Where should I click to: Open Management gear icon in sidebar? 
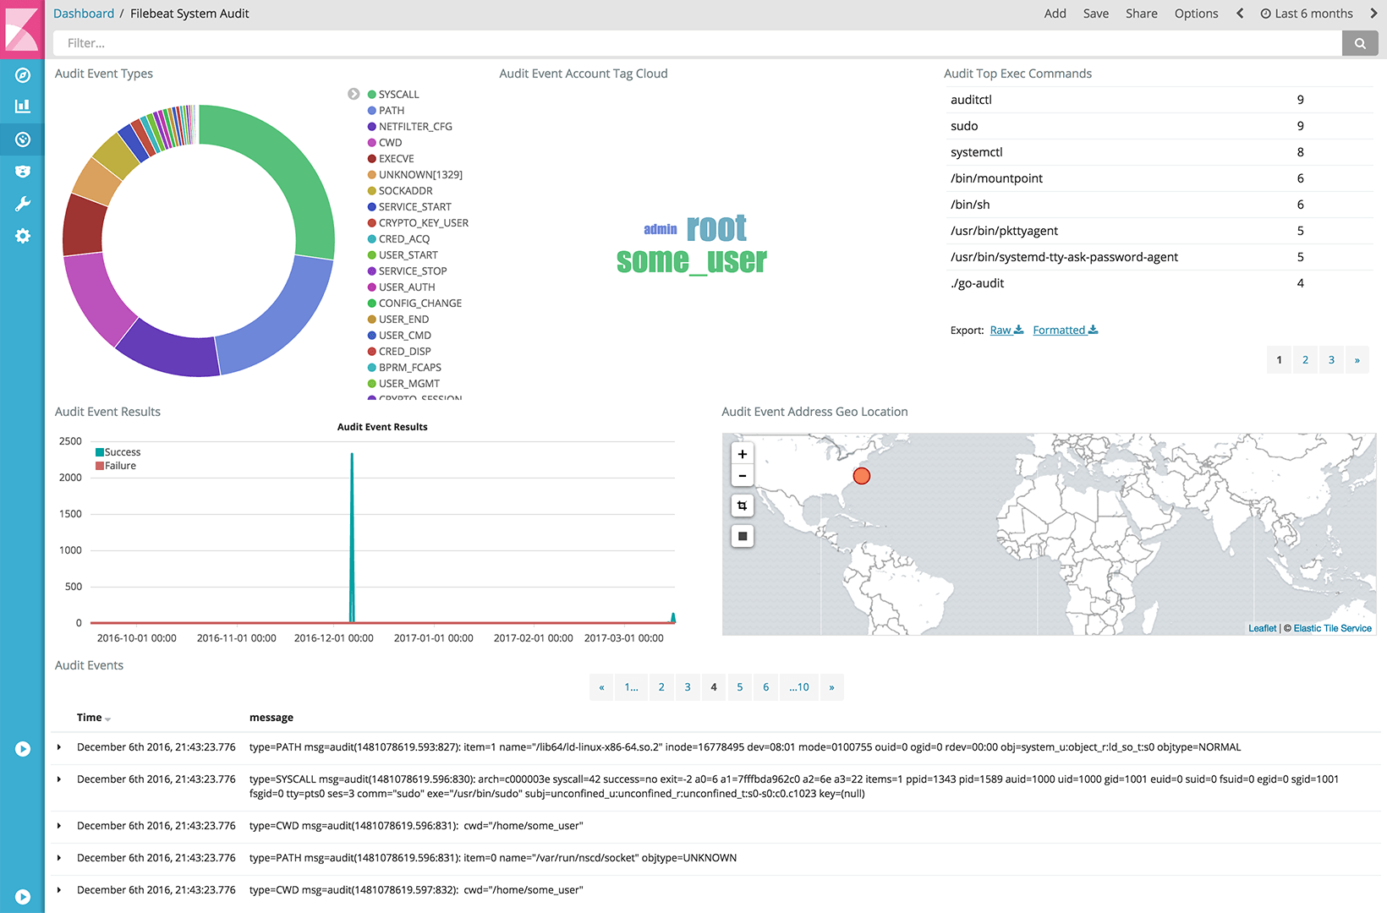(x=22, y=236)
